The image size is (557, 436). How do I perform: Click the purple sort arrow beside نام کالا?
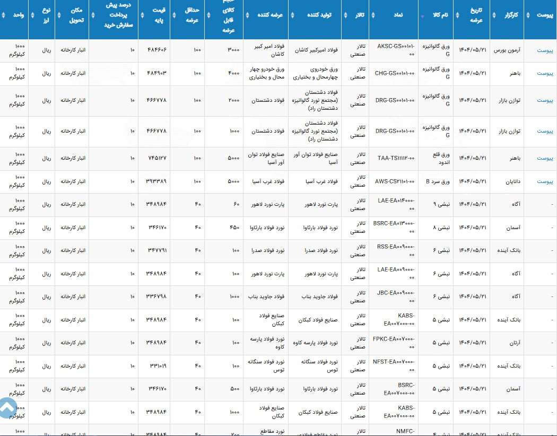[x=422, y=16]
